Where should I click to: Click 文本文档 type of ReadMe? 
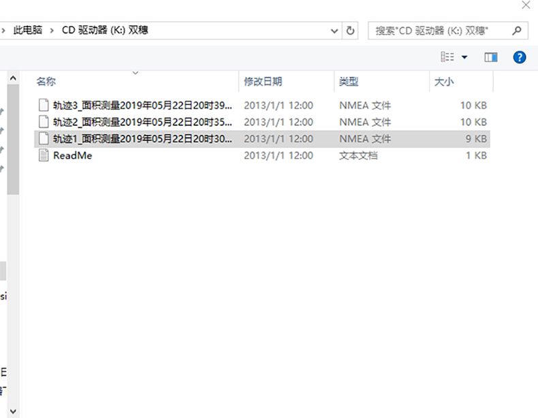tap(358, 156)
